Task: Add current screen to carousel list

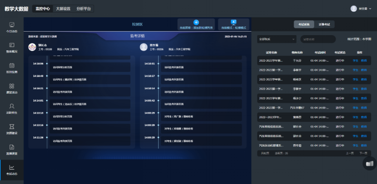Action: (x=196, y=24)
